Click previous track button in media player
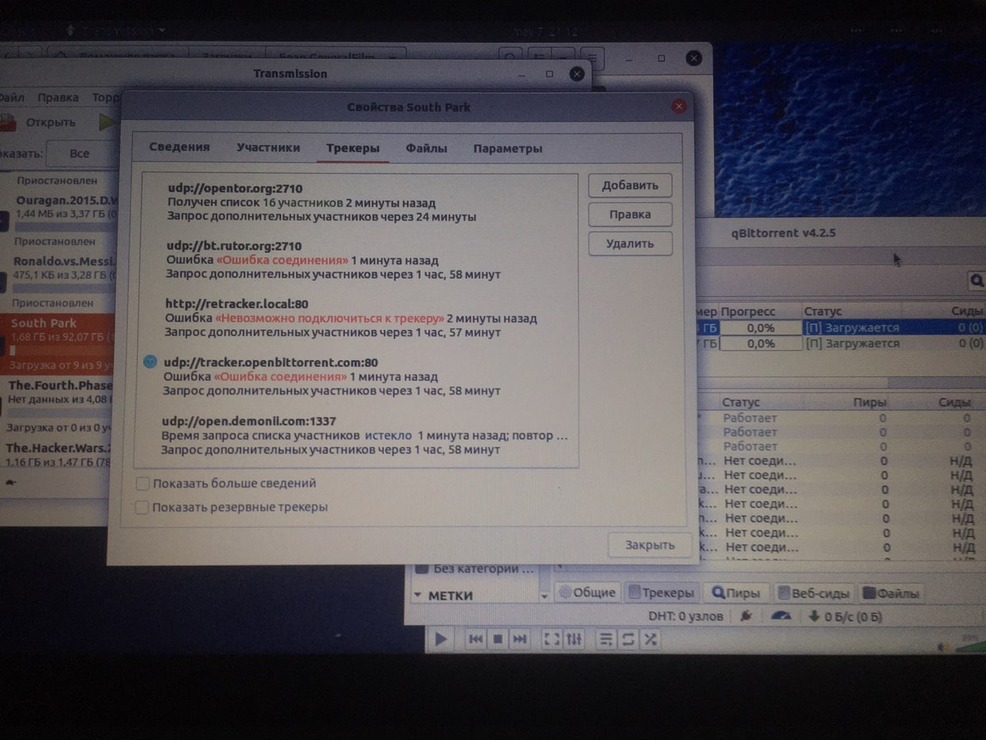Viewport: 986px width, 740px height. click(x=475, y=639)
